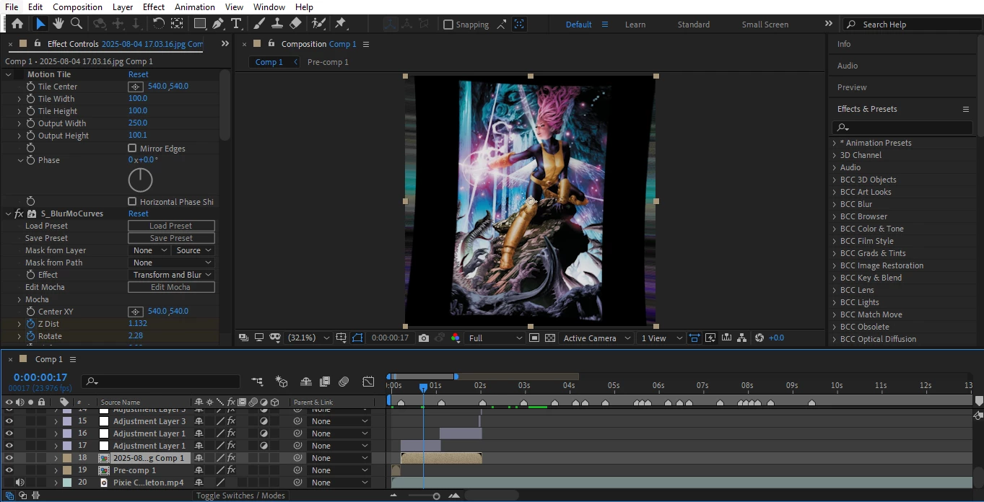This screenshot has width=984, height=502.
Task: Click Save Preset button
Action: [x=171, y=238]
